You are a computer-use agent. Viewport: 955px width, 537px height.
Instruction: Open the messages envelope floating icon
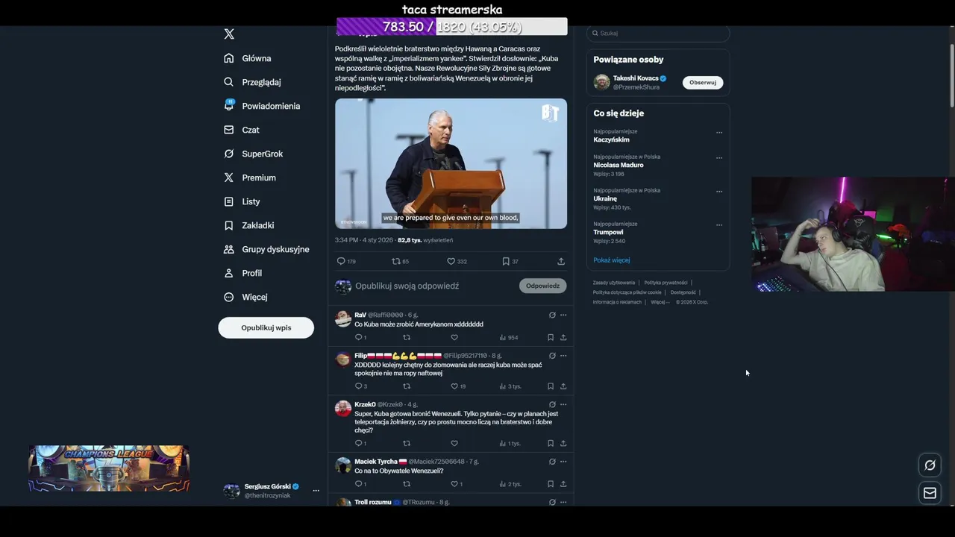(x=930, y=493)
